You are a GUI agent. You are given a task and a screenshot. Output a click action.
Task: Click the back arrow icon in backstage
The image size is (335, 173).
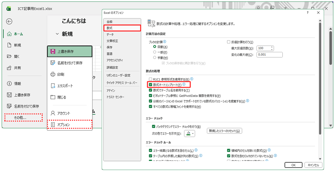9,21
